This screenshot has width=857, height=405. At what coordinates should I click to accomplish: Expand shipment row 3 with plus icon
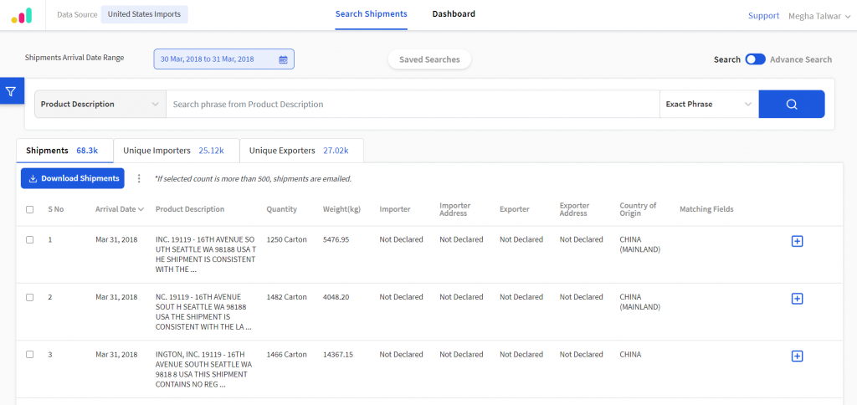797,356
